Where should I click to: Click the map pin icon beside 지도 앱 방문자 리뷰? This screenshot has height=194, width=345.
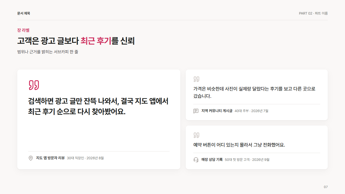[x=31, y=158]
